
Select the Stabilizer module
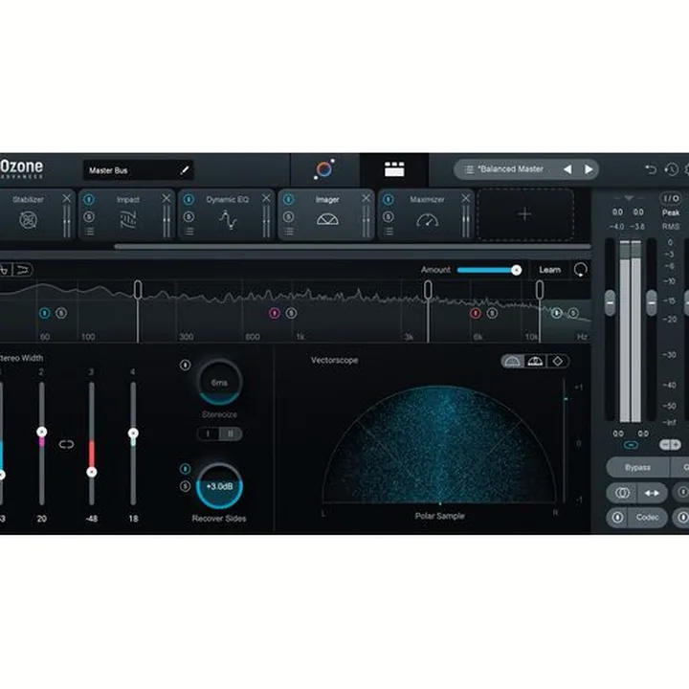click(x=28, y=215)
